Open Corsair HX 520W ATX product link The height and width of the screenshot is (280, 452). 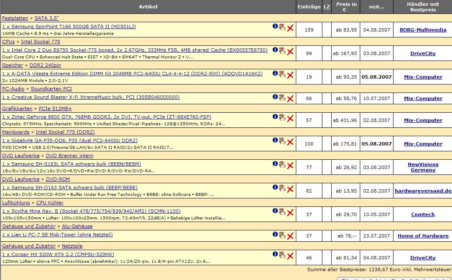[58, 254]
